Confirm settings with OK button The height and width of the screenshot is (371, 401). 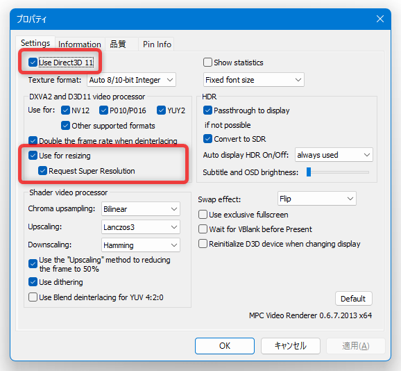click(x=225, y=346)
